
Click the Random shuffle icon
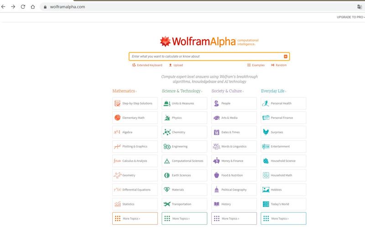(273, 65)
